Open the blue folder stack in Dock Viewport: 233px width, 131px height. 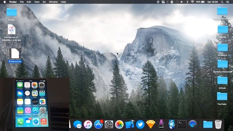click(x=208, y=124)
